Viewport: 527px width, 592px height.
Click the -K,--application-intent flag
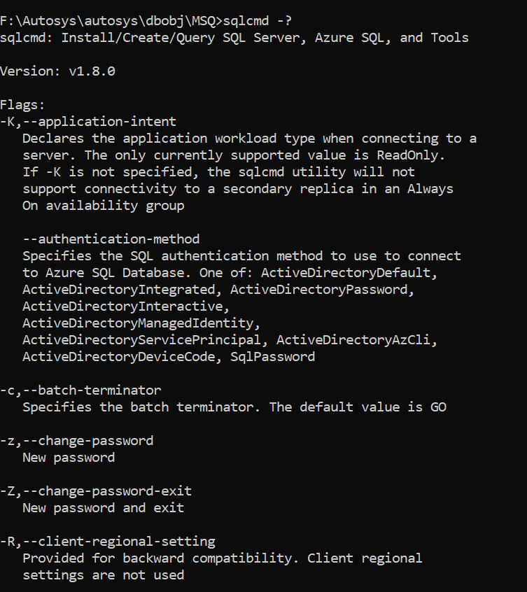tap(88, 122)
